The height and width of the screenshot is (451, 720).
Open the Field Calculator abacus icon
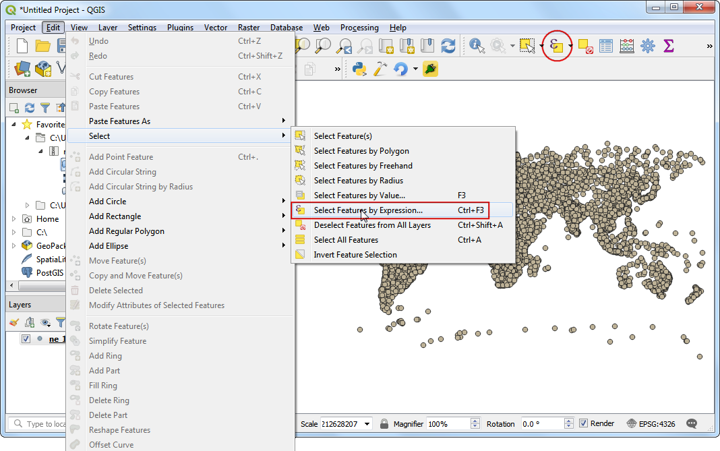(x=627, y=46)
